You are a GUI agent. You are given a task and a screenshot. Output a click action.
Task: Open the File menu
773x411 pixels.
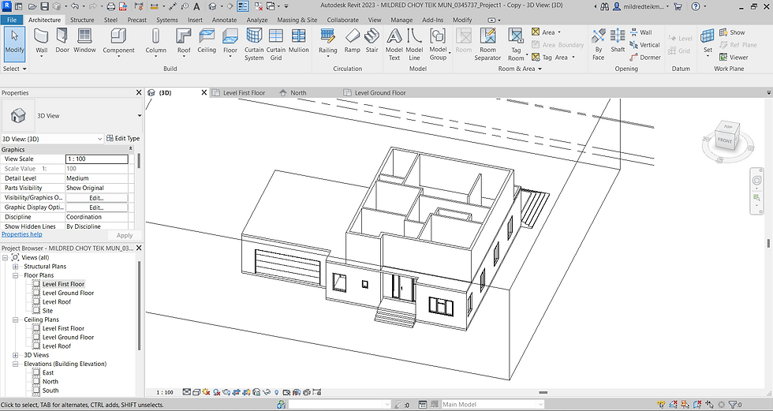pos(11,20)
